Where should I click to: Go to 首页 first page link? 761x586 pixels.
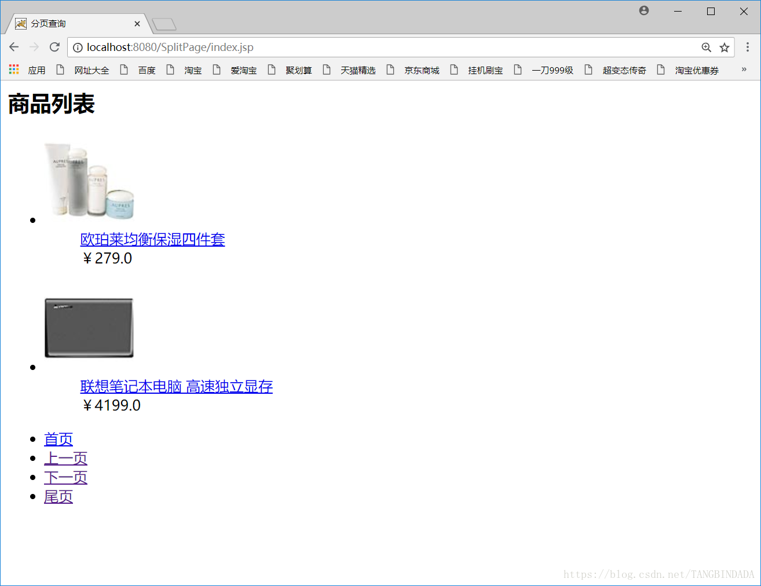click(58, 439)
